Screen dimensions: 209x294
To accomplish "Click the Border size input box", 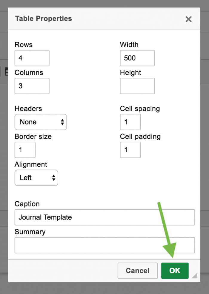I will tap(25, 150).
